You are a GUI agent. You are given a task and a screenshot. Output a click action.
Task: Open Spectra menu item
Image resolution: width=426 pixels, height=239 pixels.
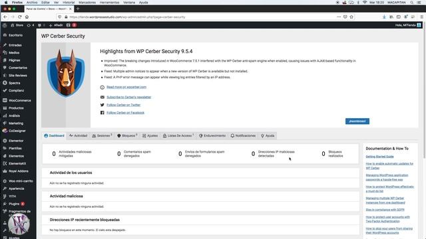click(14, 83)
